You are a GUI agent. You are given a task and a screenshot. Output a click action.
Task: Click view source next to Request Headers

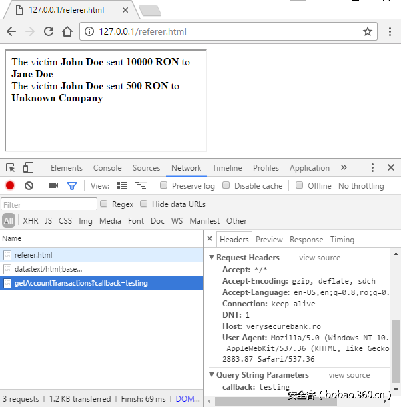click(x=320, y=258)
